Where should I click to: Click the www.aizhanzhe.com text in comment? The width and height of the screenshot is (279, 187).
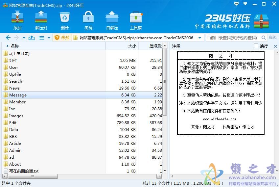(x=220, y=119)
